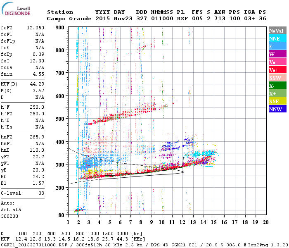The height and width of the screenshot is (248, 289).
Task: Click the CGK21_2015327011000.RSF filename
Action: [x=34, y=245]
